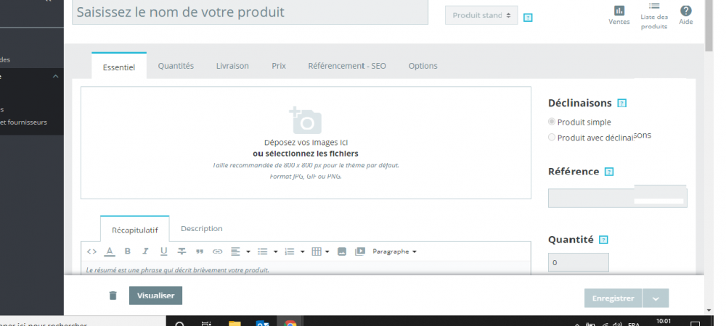Viewport: 726px width, 326px height.
Task: Click the Référence input field
Action: tap(618, 198)
